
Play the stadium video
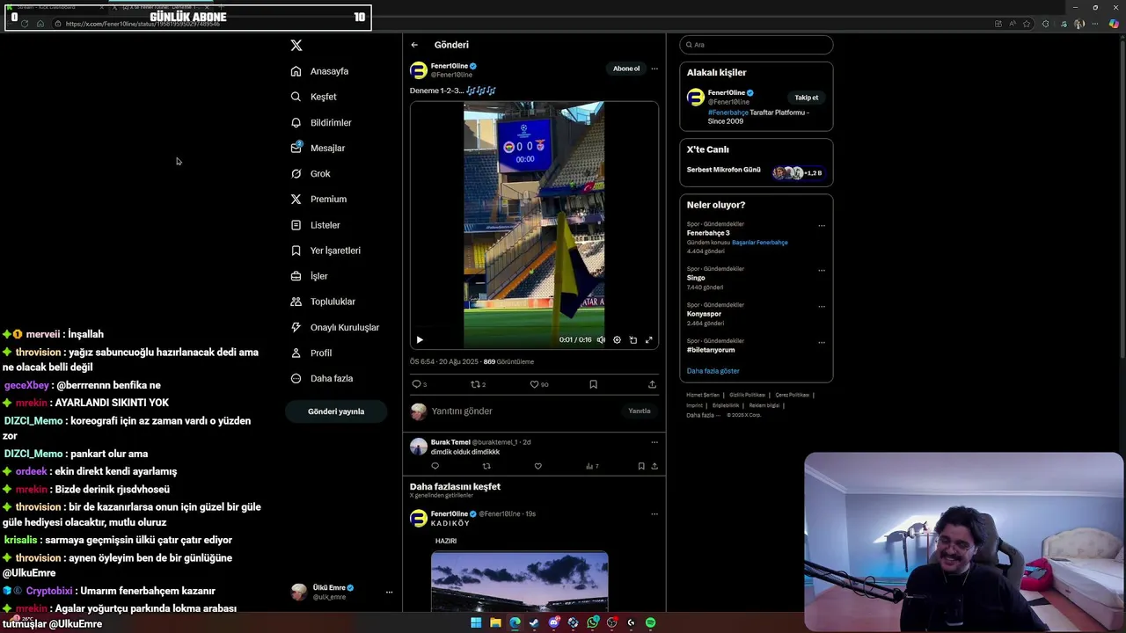coord(420,339)
